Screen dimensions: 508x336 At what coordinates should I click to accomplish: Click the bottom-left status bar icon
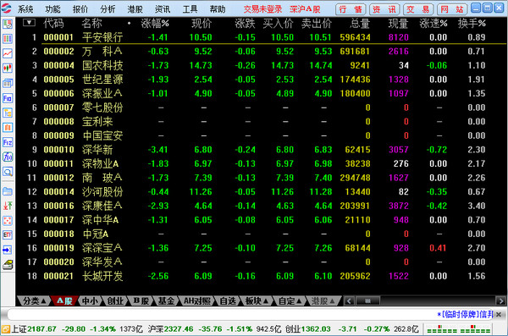pos(6,329)
